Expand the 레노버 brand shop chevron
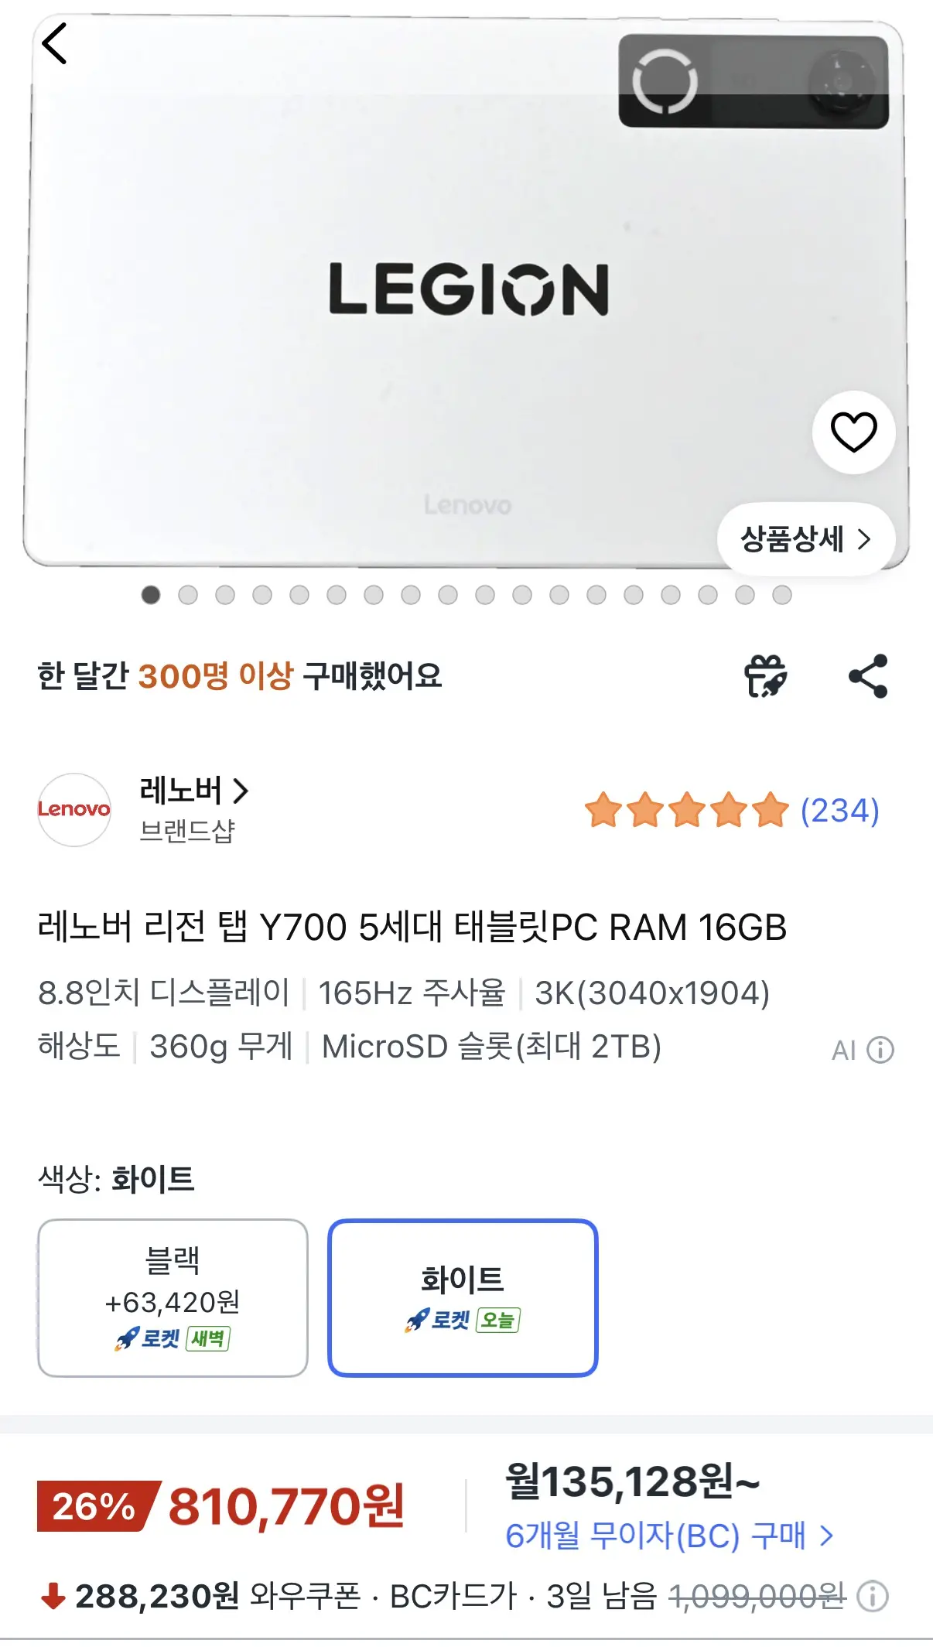This screenshot has width=933, height=1647. point(241,790)
